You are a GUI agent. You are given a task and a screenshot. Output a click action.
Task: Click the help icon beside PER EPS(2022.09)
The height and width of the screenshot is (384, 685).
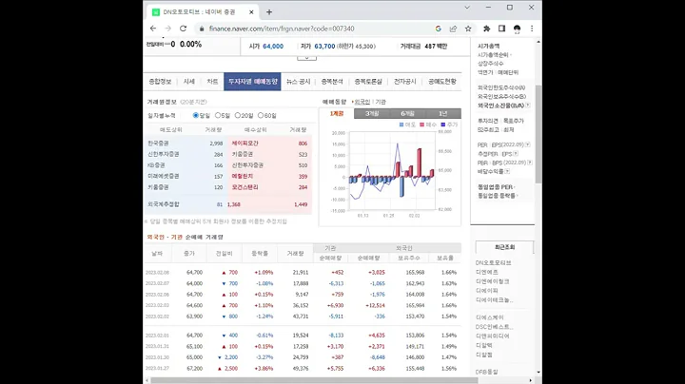pos(528,144)
